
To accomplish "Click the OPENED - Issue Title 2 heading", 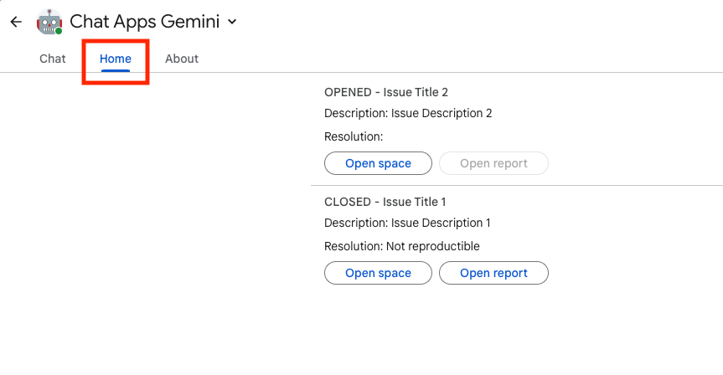I will pyautogui.click(x=391, y=92).
